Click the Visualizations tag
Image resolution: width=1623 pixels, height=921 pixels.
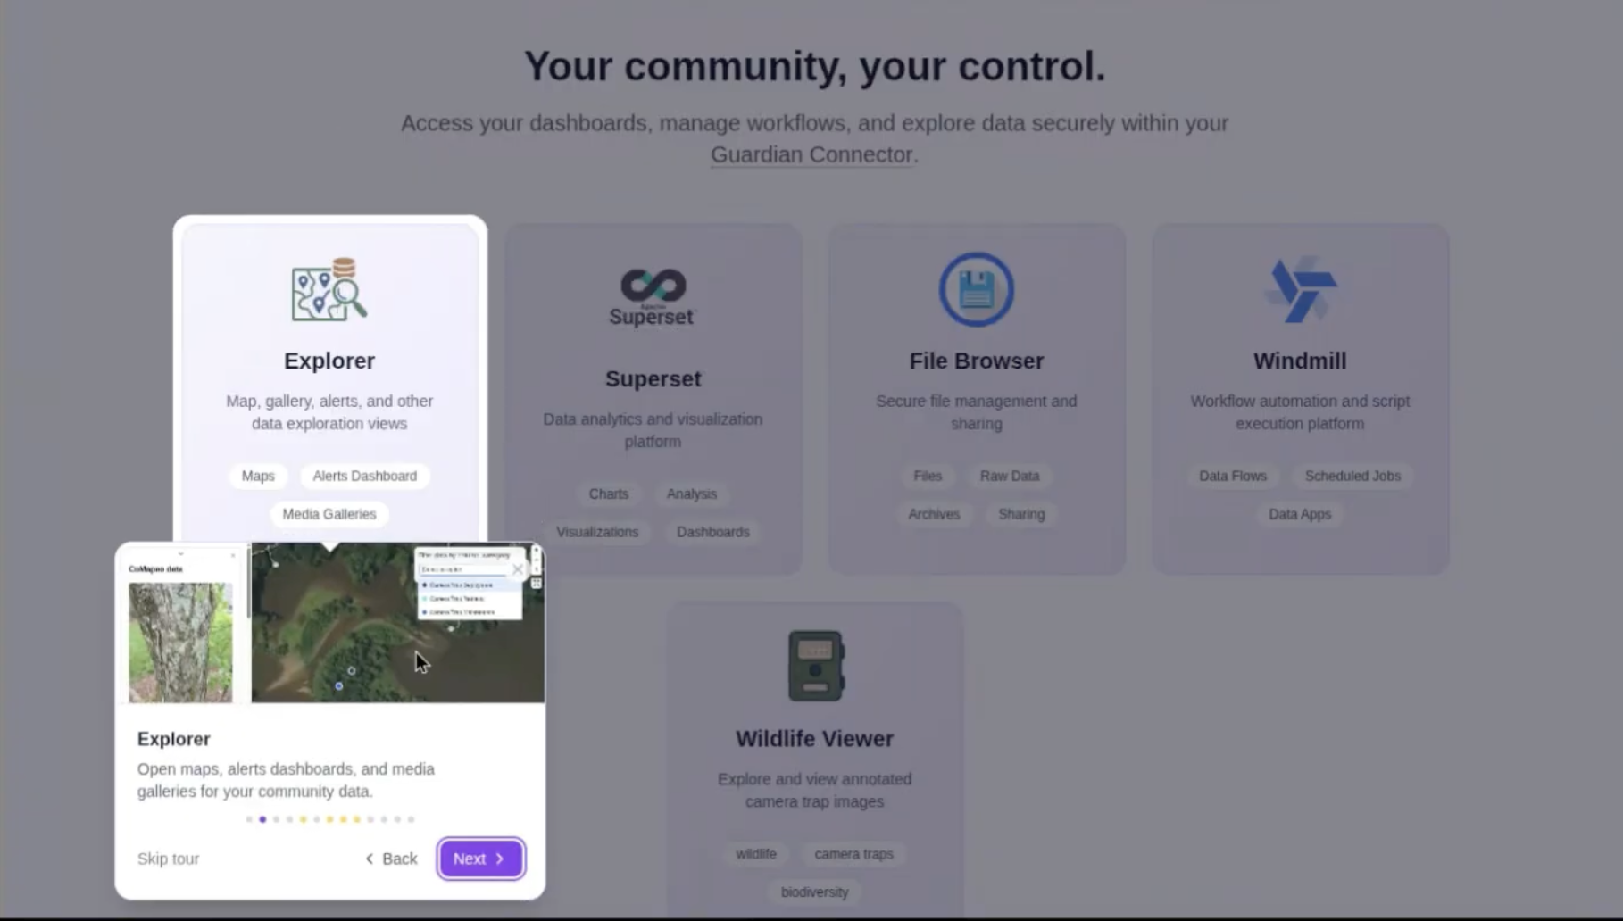[597, 532]
